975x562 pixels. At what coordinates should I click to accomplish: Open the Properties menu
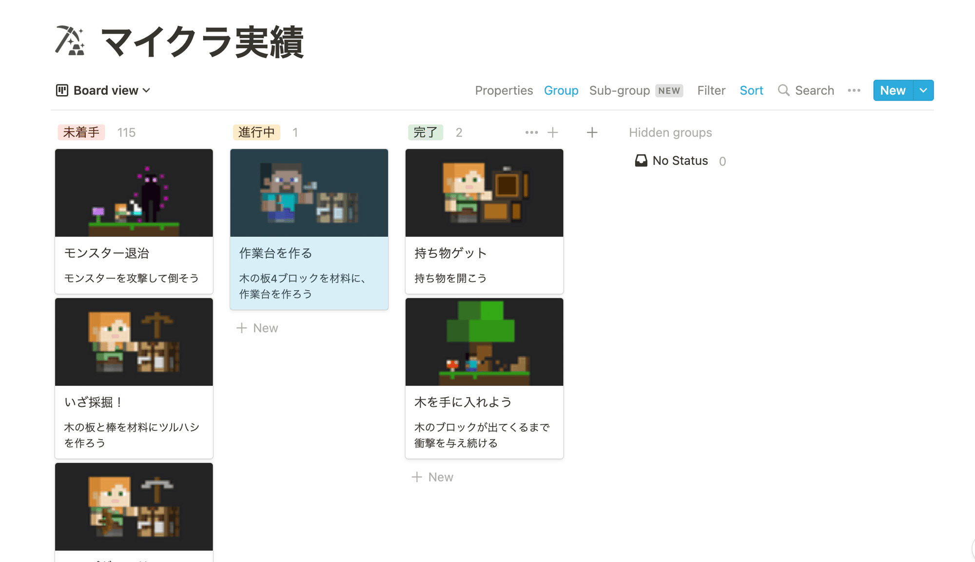(x=504, y=90)
